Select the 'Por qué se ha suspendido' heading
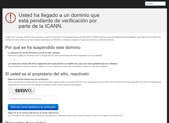The height and width of the screenshot is (123, 169). tap(43, 47)
